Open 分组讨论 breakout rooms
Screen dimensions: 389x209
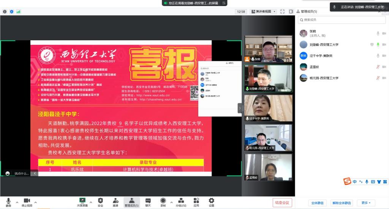tap(181, 201)
